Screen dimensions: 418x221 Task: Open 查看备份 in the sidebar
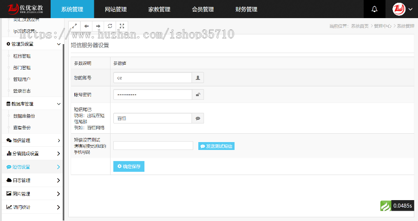22,128
